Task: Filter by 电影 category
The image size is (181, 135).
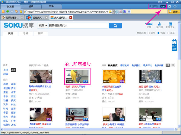Action: tap(13, 84)
